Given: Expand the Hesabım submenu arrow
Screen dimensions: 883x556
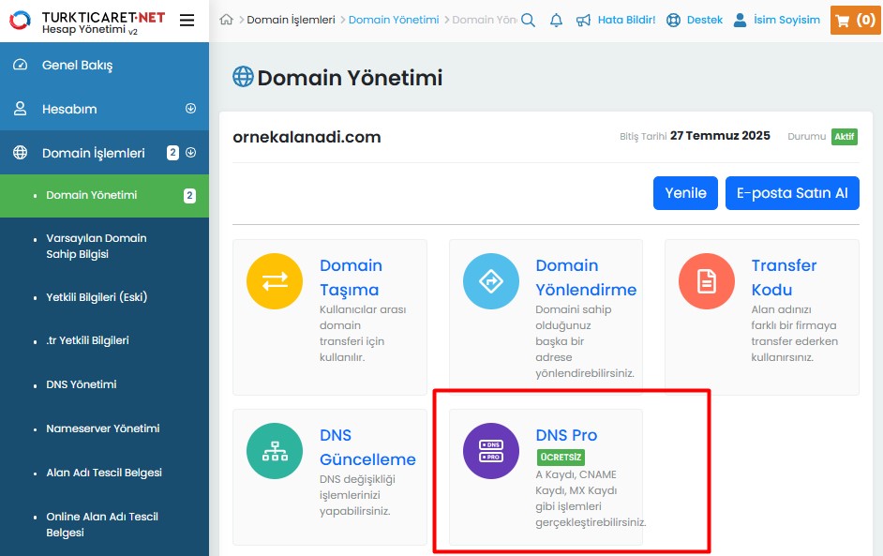Looking at the screenshot, I should pyautogui.click(x=191, y=108).
